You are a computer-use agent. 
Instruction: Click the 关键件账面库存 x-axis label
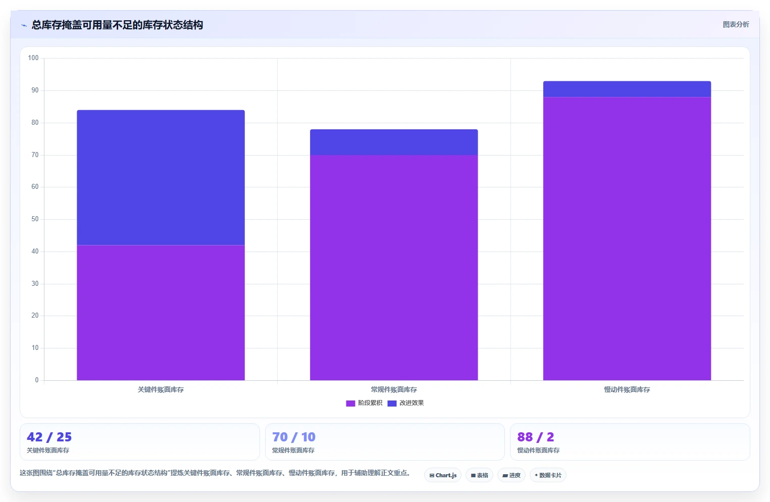[x=161, y=389]
